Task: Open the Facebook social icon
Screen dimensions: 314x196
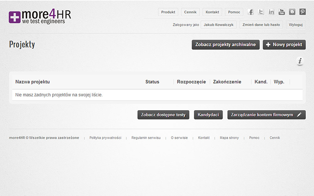Action: tap(250, 12)
